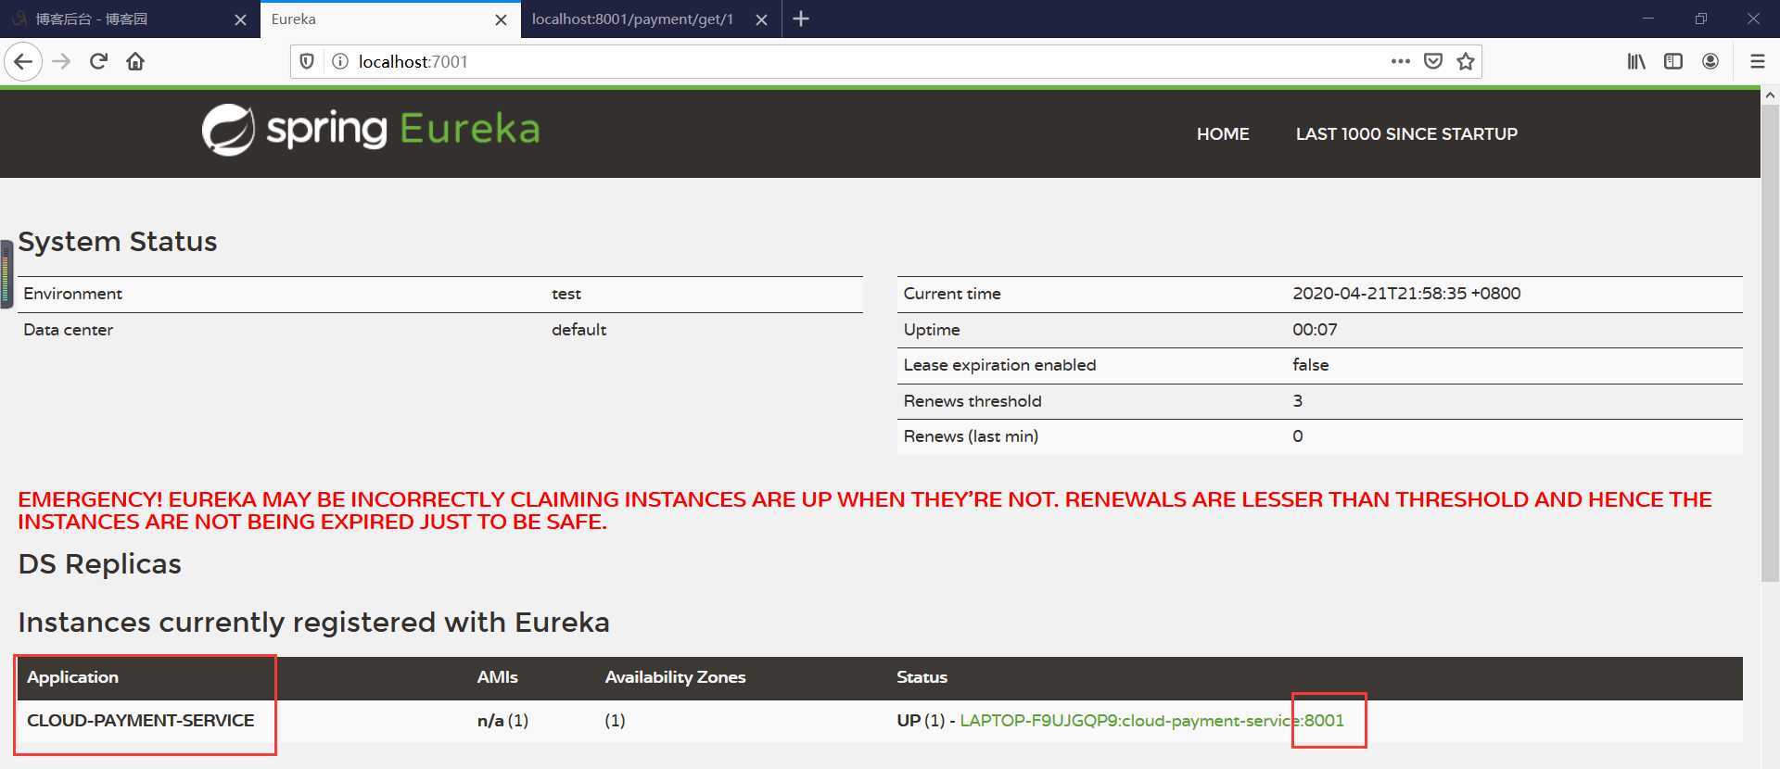The image size is (1780, 769).
Task: Open the Firefox account icon
Action: click(1710, 61)
